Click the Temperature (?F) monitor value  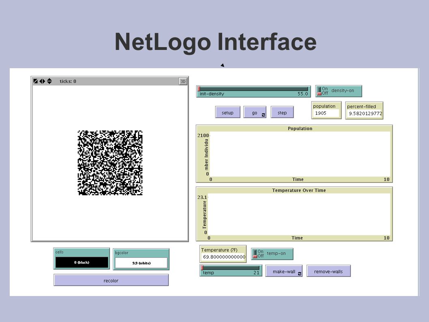coord(223,257)
